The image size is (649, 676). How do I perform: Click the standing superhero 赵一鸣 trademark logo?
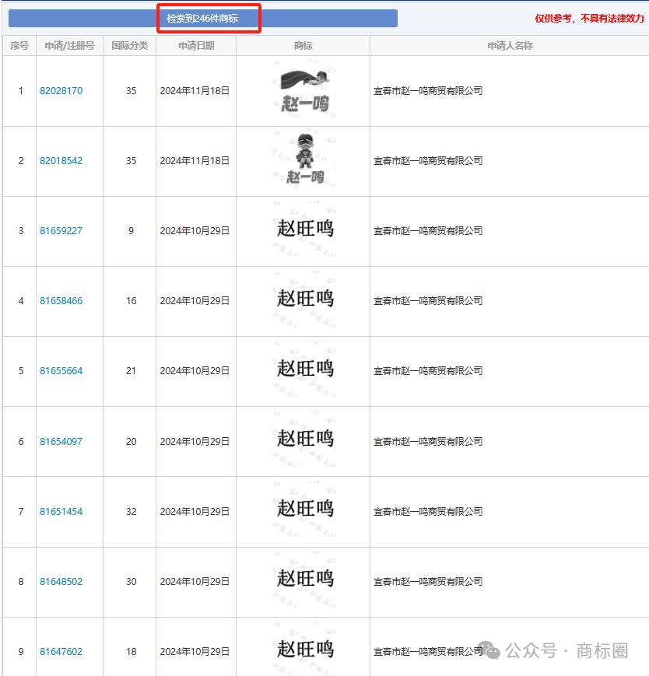click(x=304, y=160)
